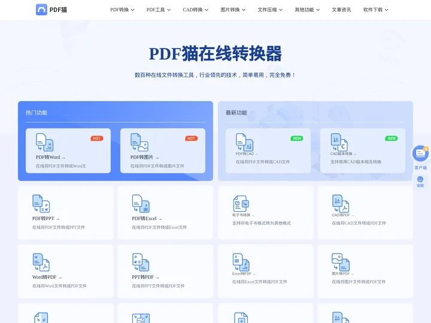This screenshot has width=431, height=323.
Task: Select the 图片转PDF icon
Action: [x=341, y=262]
